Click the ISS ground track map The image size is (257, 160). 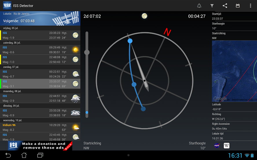pyautogui.click(x=234, y=71)
